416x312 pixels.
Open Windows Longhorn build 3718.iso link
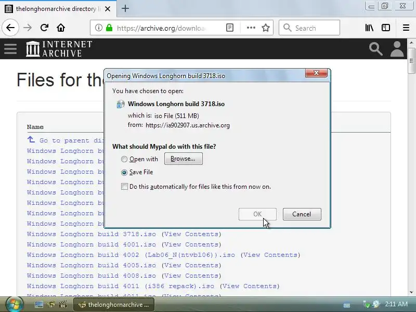click(x=92, y=234)
